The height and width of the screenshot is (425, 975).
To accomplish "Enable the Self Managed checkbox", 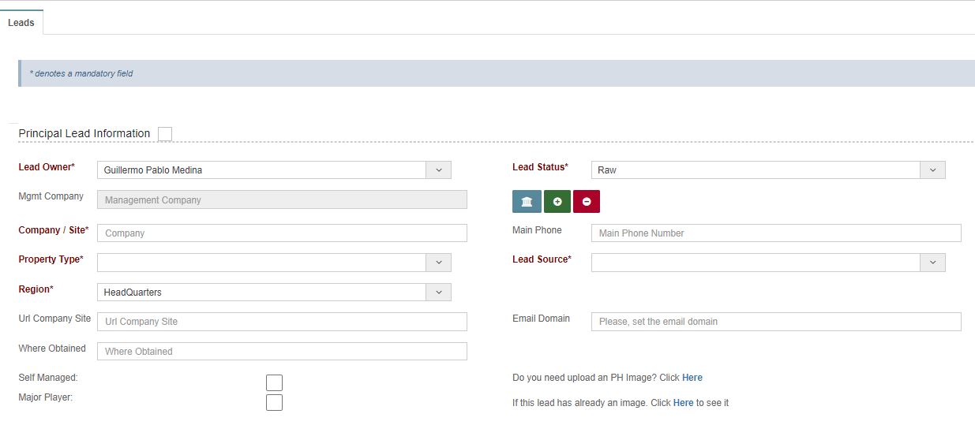I will click(274, 383).
